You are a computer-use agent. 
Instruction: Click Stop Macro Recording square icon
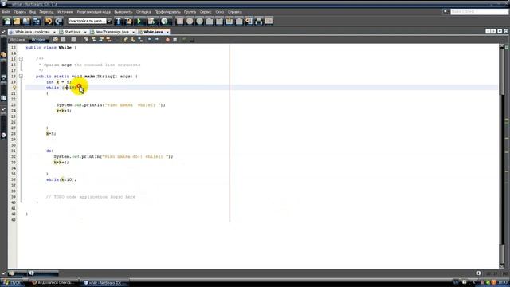point(175,40)
